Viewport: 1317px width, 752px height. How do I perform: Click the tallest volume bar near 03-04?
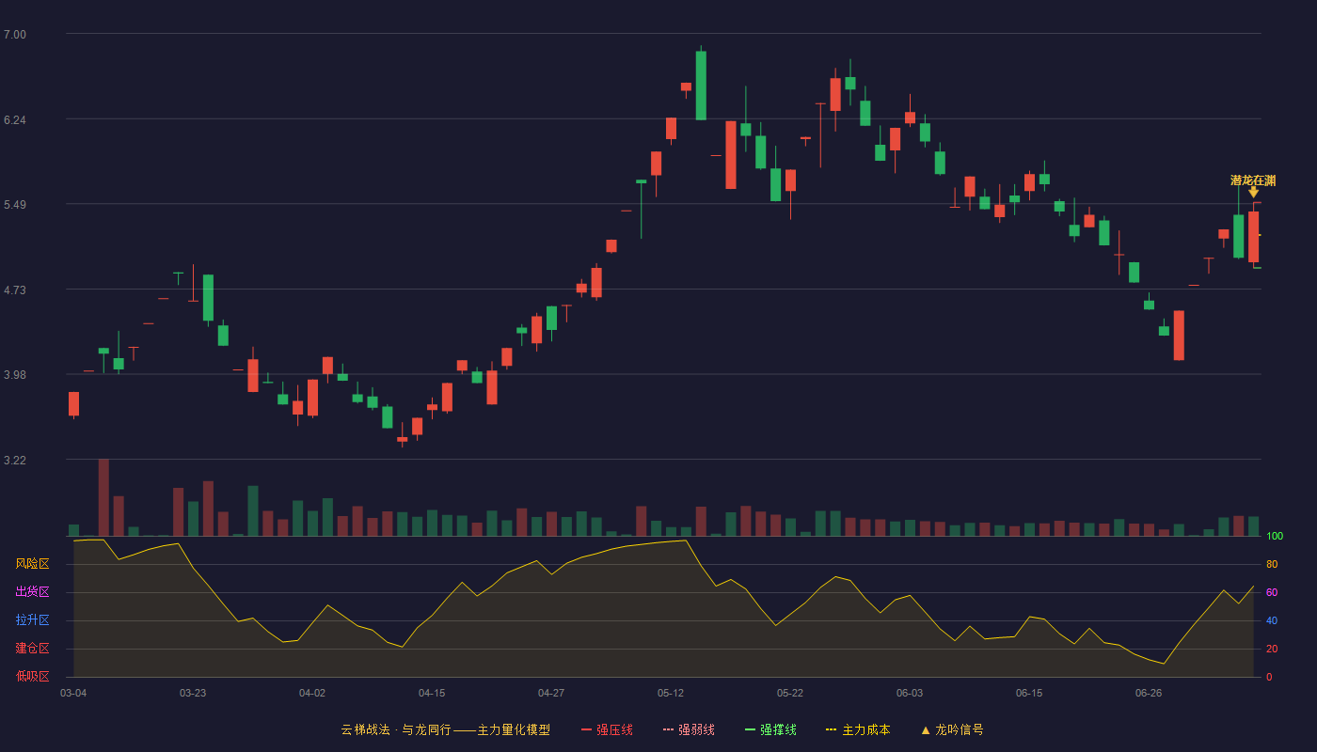tap(103, 497)
